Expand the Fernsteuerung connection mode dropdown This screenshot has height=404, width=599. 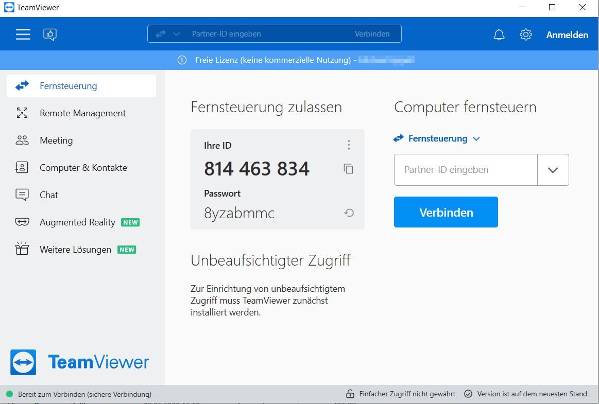437,138
